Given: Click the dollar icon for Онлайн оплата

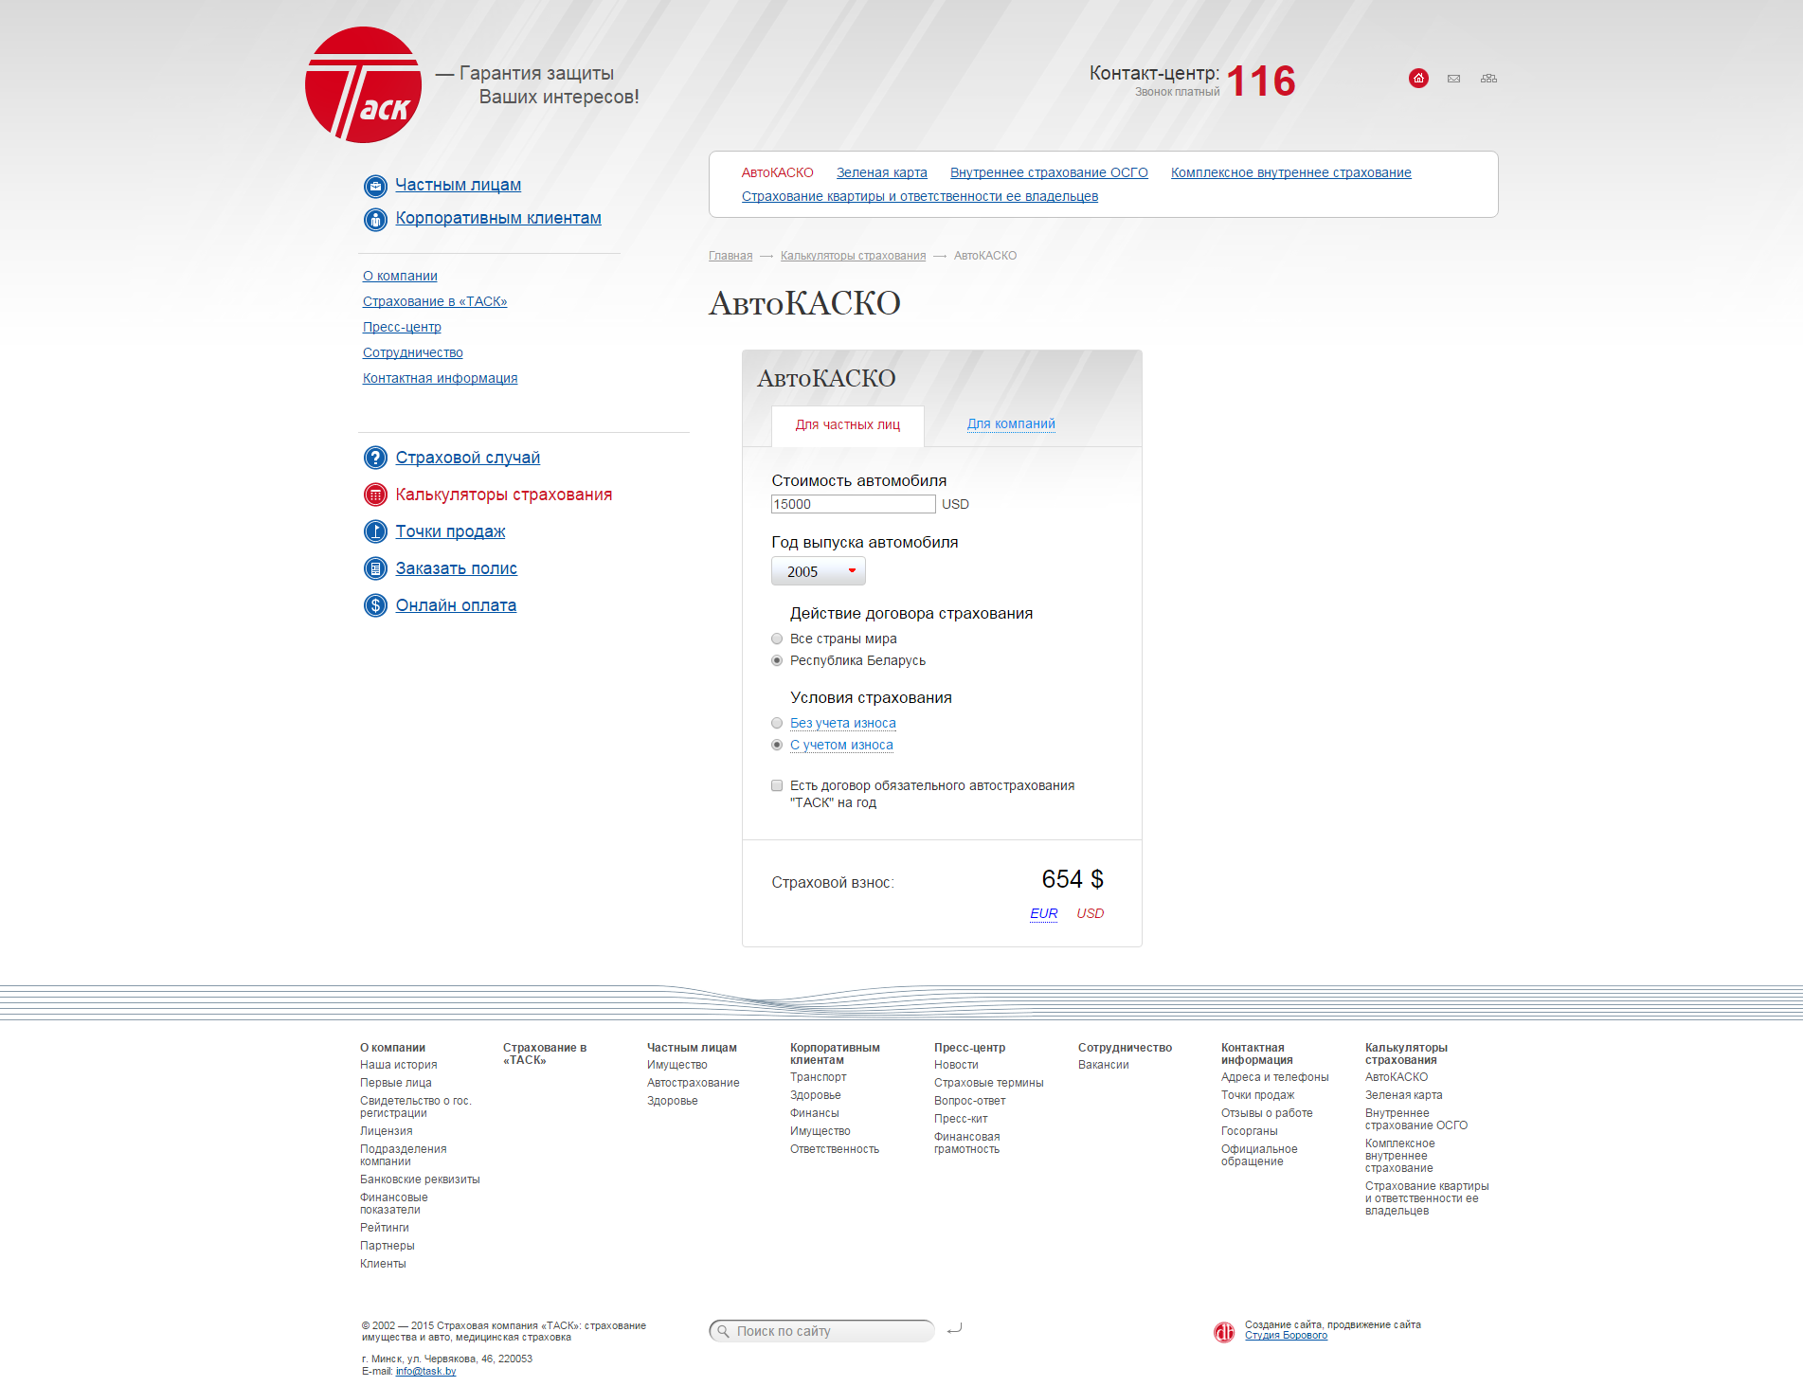Looking at the screenshot, I should coord(375,605).
